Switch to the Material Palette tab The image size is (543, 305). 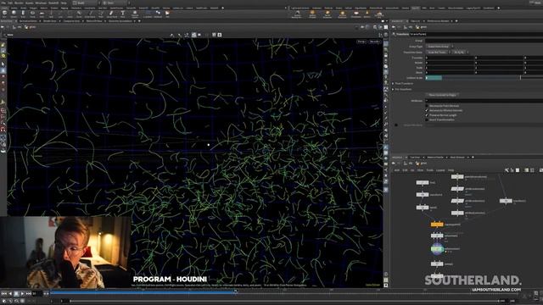(435, 158)
